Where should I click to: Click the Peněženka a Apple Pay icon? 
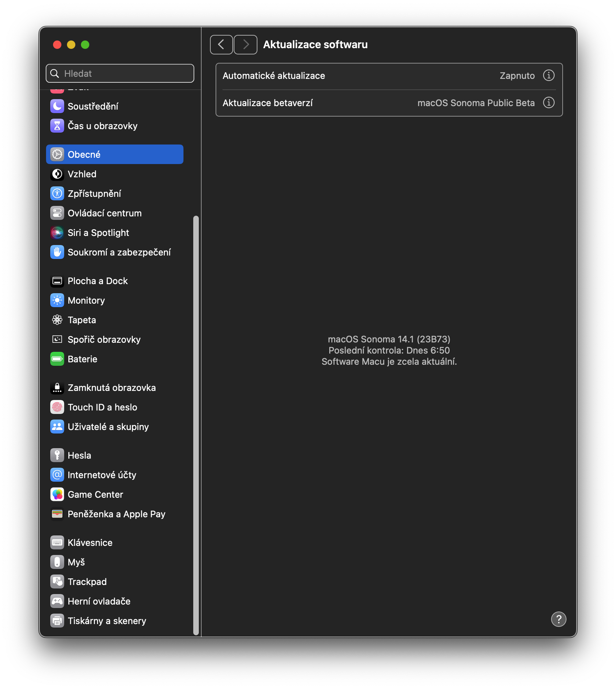(57, 514)
